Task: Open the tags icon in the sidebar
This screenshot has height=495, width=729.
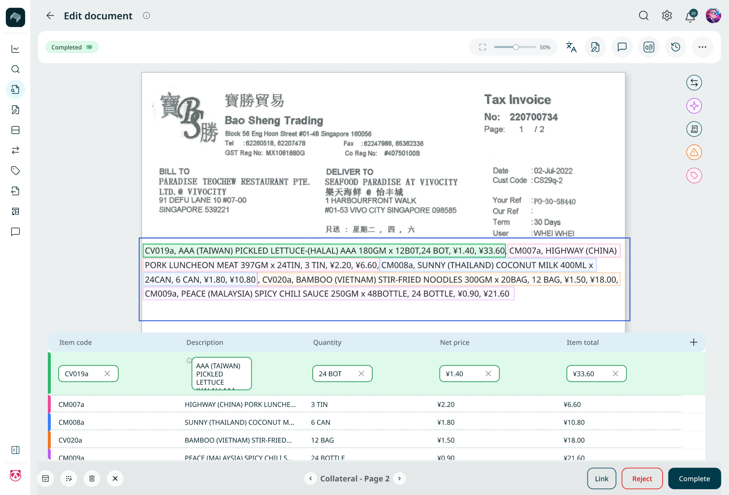Action: click(15, 171)
